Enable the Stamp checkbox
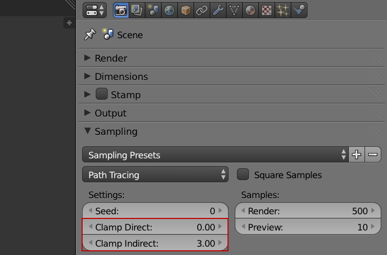 coord(101,94)
